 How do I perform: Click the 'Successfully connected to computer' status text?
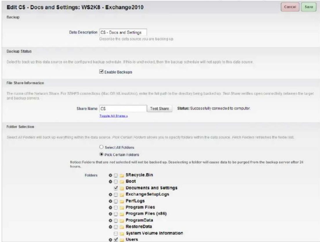coord(220,108)
